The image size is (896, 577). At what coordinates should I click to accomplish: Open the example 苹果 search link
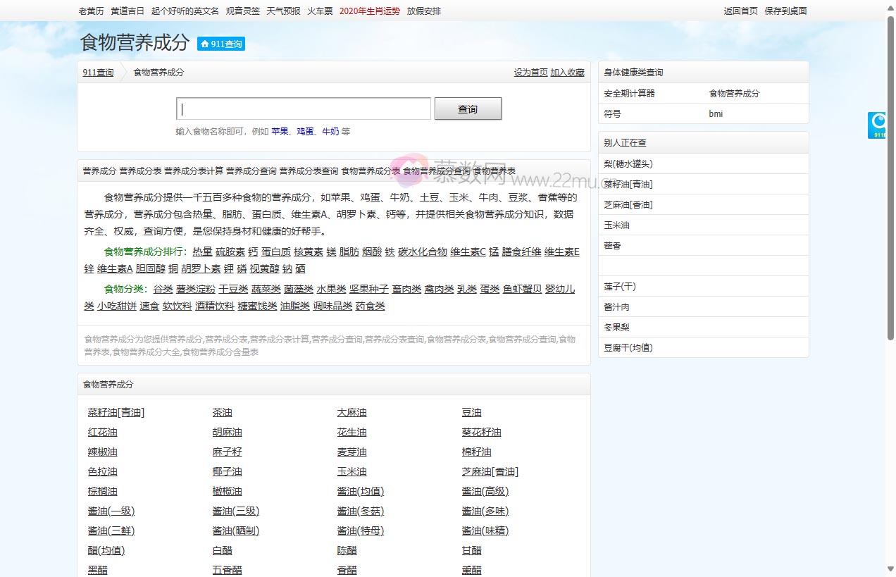coord(280,132)
